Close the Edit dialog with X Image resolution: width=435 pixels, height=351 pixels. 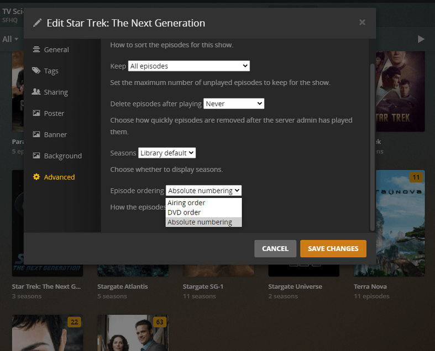click(362, 22)
